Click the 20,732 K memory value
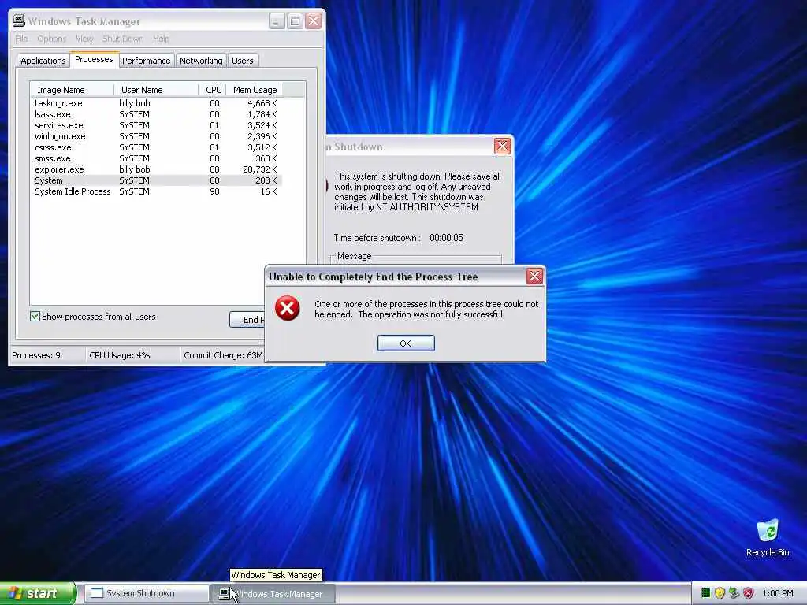Viewport: 807px width, 605px height. tap(260, 169)
